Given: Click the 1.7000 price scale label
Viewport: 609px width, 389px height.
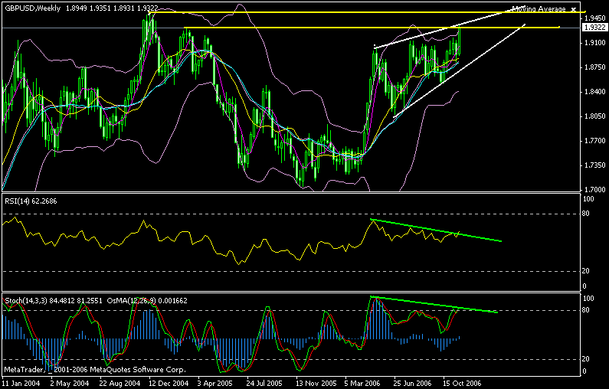Looking at the screenshot, I should pos(594,190).
